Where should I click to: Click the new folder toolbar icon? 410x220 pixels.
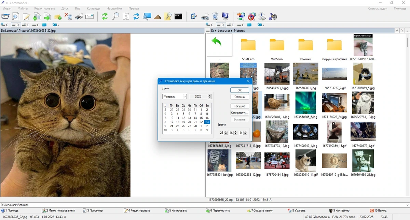point(58,16)
